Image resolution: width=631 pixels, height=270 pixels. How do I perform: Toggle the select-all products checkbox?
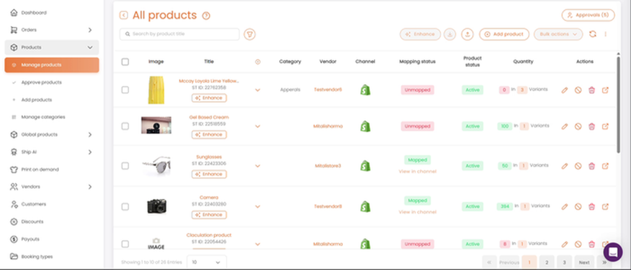(x=125, y=62)
